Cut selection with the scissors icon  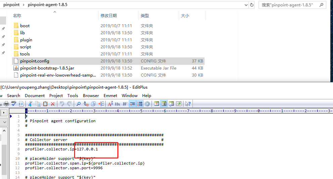tap(31, 104)
